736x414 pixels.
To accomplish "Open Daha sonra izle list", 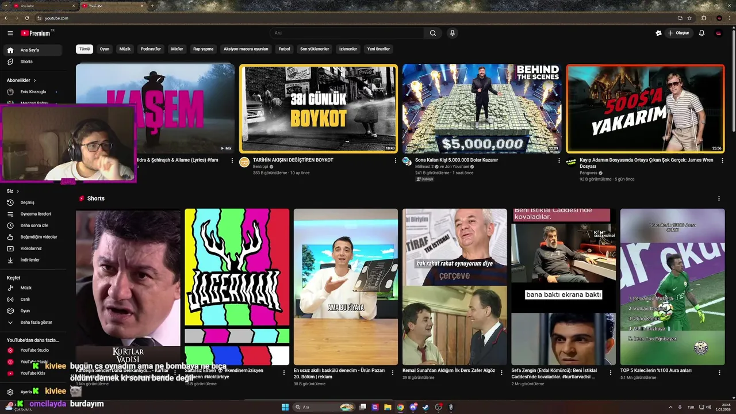I will tap(33, 225).
